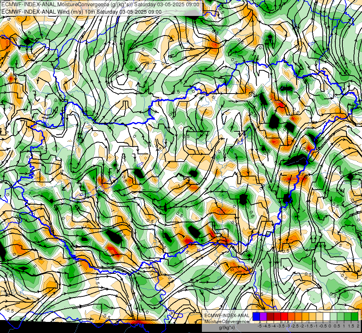Viewport: 362px width, 333px height.
Task: Click the legend tick label -4
Action: click(x=274, y=326)
